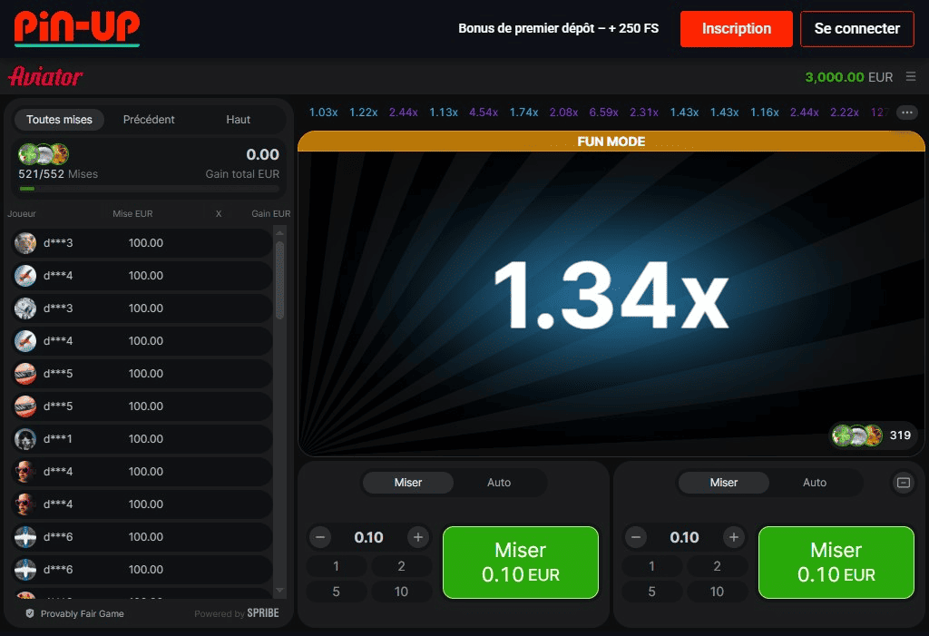Viewport: 929px width, 636px height.
Task: Click the bets list scrollbar thumb
Action: (279, 279)
